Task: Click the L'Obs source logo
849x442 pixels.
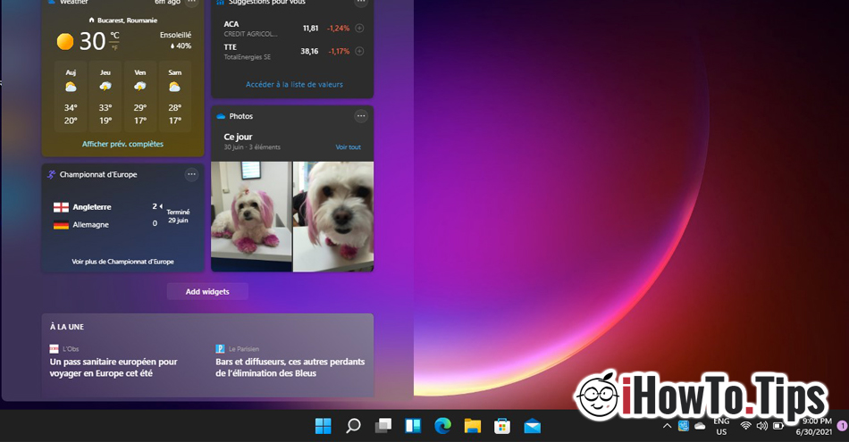Action: pyautogui.click(x=54, y=349)
